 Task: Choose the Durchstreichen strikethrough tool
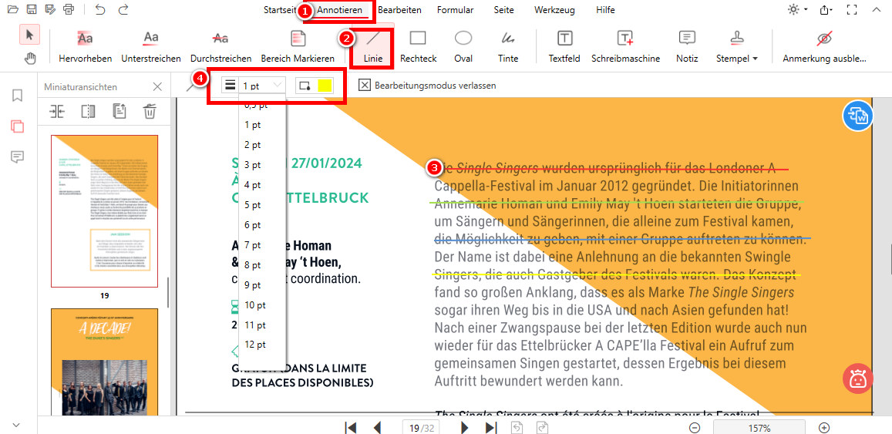point(220,47)
